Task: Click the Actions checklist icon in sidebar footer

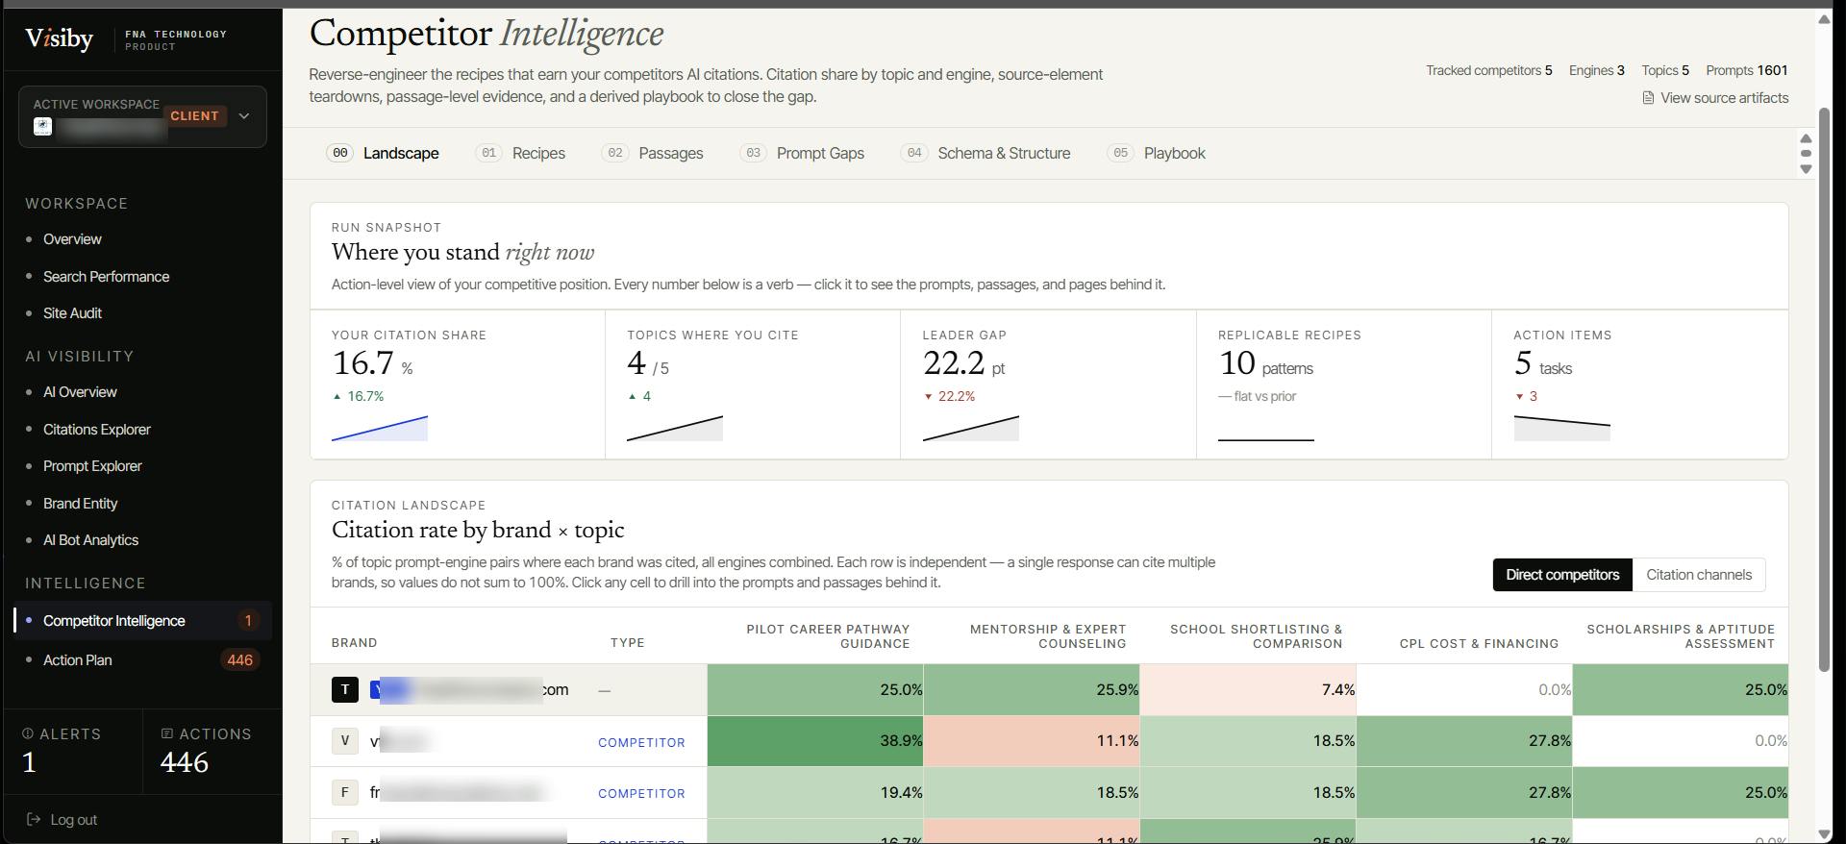Action: pos(167,733)
